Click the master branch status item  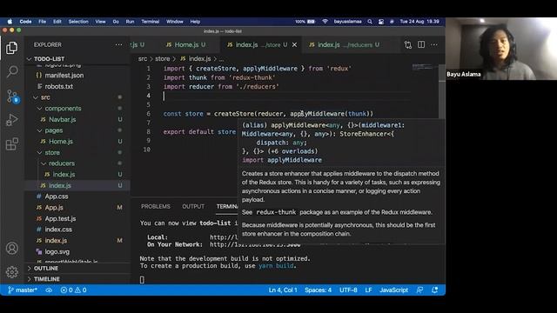[x=23, y=290]
